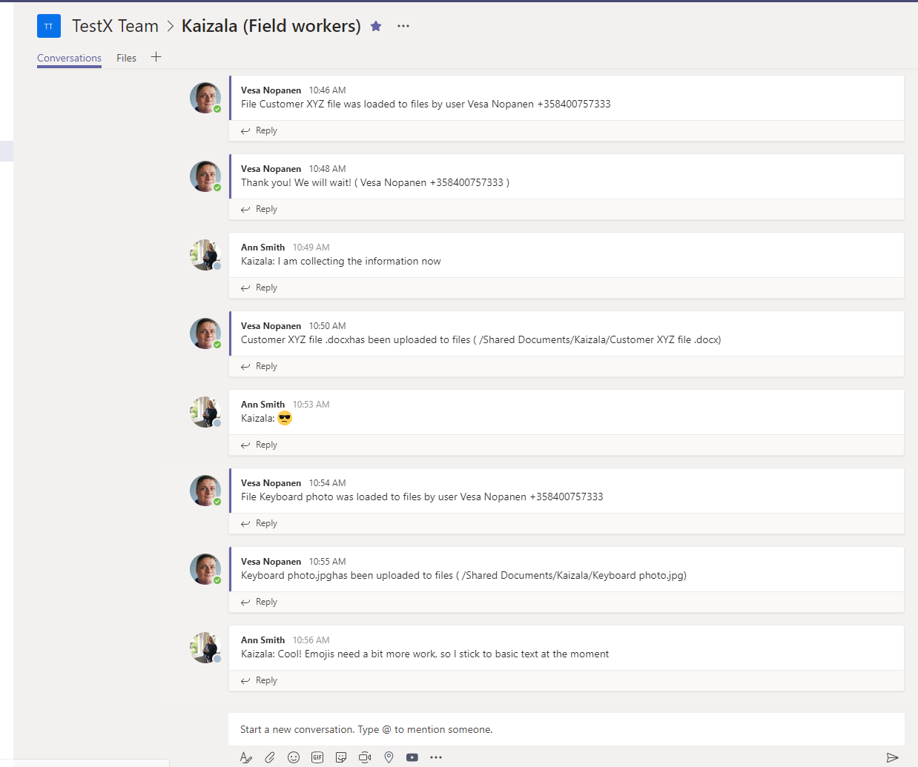Reply to the 10:46 AM message
918x767 pixels.
click(260, 130)
